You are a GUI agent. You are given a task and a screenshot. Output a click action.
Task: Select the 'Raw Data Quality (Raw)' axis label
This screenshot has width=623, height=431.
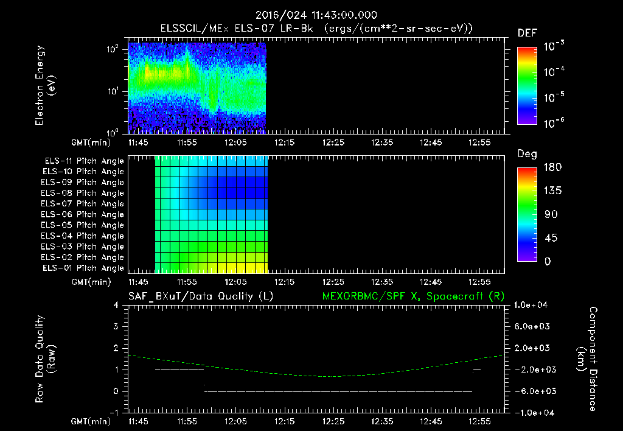pyautogui.click(x=45, y=359)
